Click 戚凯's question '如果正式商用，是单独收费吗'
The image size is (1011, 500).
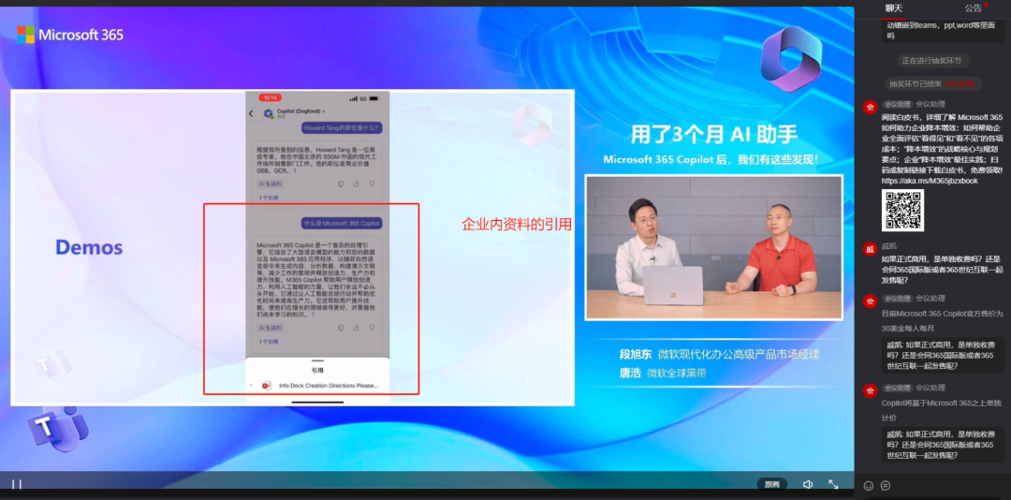(941, 270)
